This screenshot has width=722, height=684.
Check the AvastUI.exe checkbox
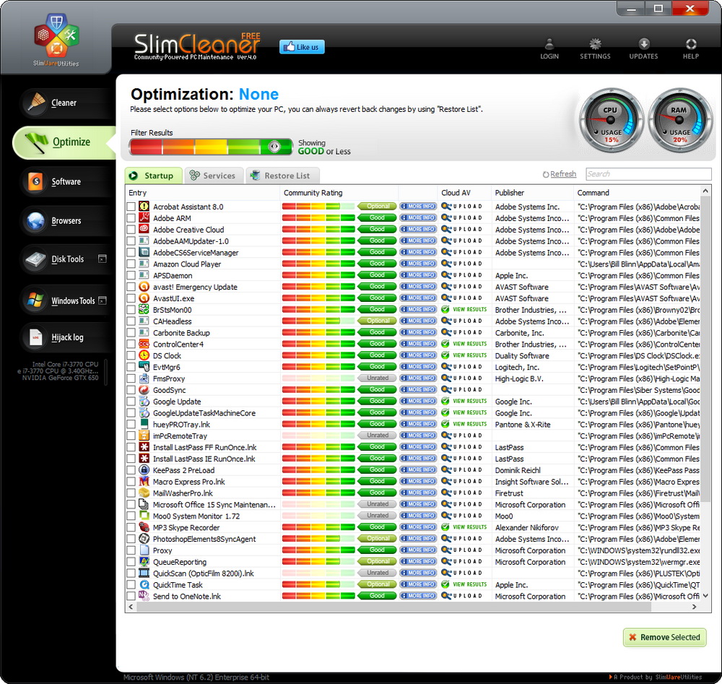(x=131, y=298)
